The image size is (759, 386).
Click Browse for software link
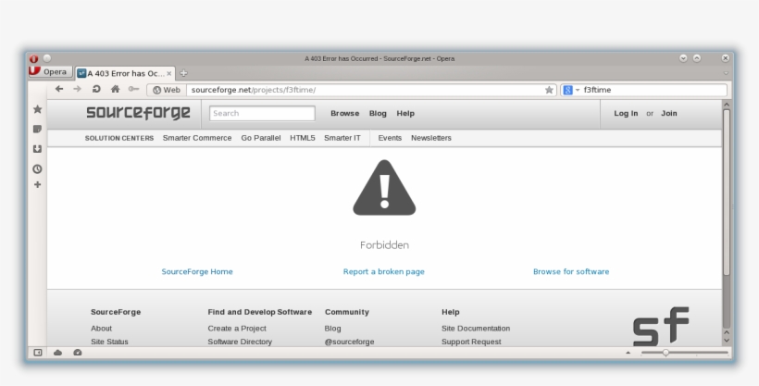pos(571,272)
